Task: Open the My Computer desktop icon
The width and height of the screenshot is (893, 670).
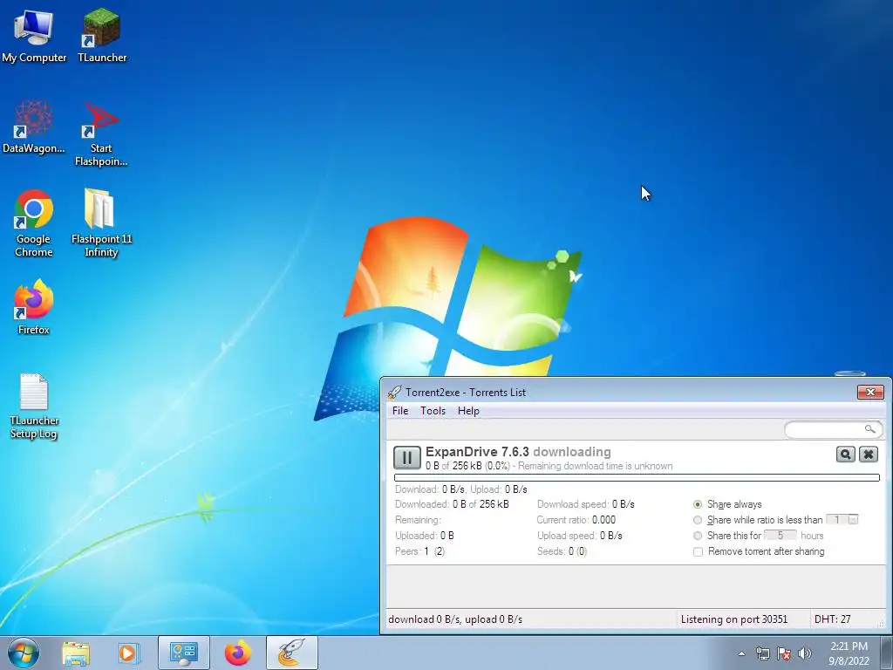Action: tap(34, 35)
